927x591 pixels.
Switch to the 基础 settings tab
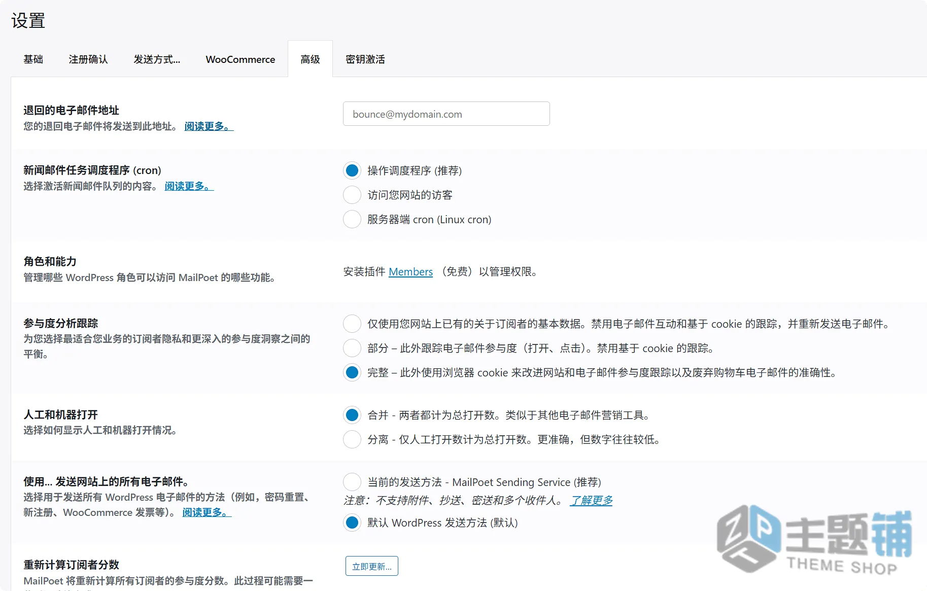33,59
